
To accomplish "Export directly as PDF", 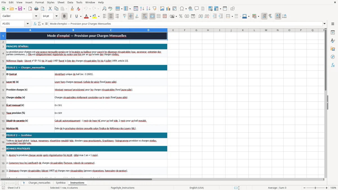I will [30, 9].
